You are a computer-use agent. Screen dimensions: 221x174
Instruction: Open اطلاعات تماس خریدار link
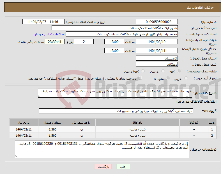pos(50,34)
